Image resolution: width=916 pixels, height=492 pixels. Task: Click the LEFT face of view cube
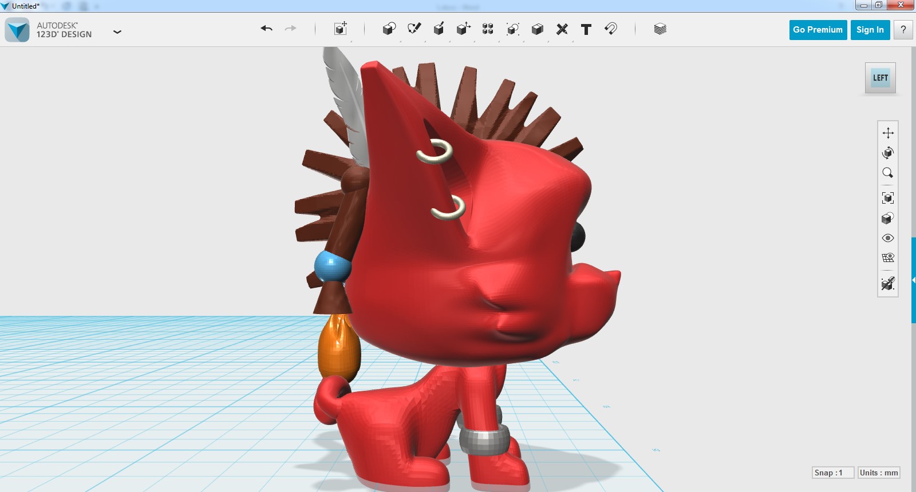pyautogui.click(x=881, y=78)
